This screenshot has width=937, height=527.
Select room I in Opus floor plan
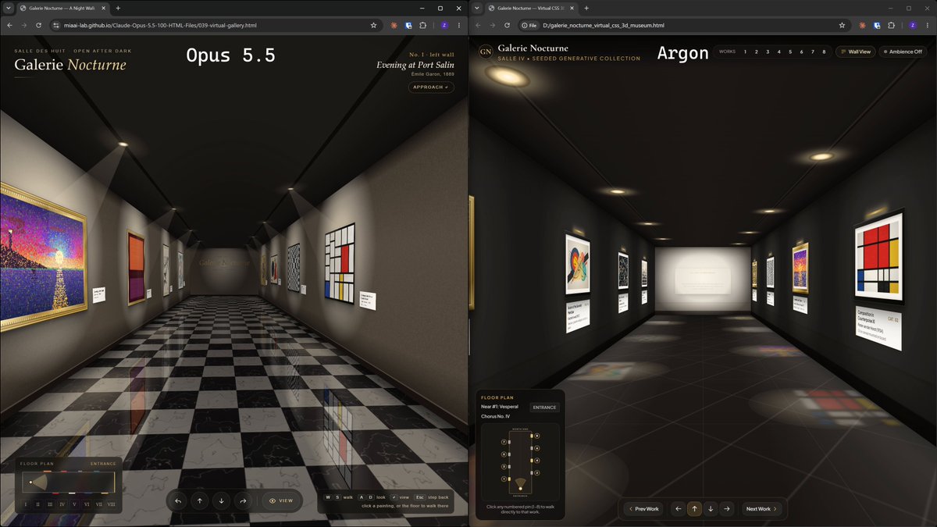pyautogui.click(x=26, y=504)
